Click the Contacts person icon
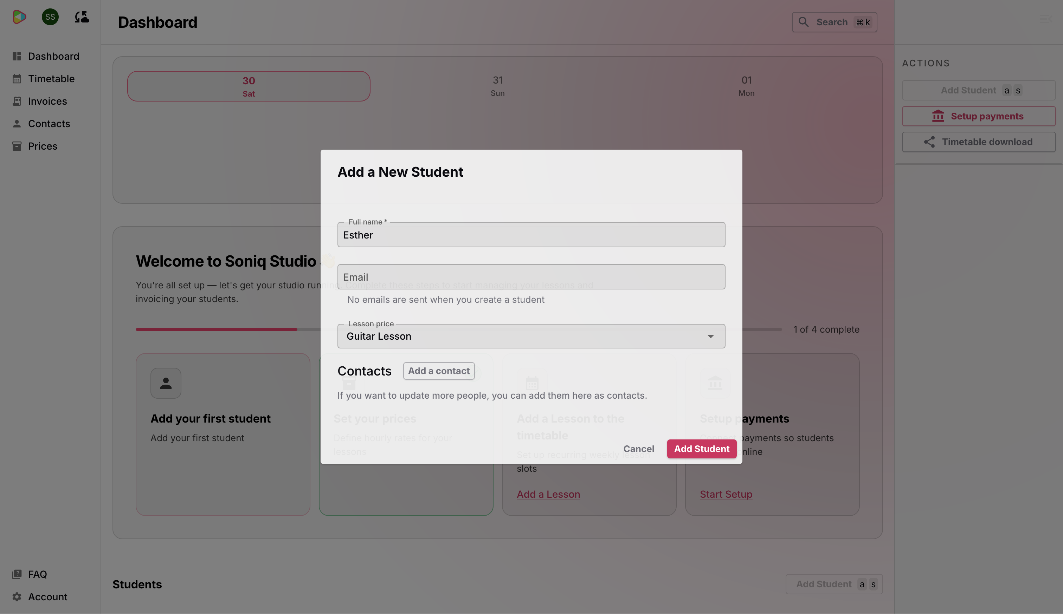1063x614 pixels. pyautogui.click(x=17, y=124)
